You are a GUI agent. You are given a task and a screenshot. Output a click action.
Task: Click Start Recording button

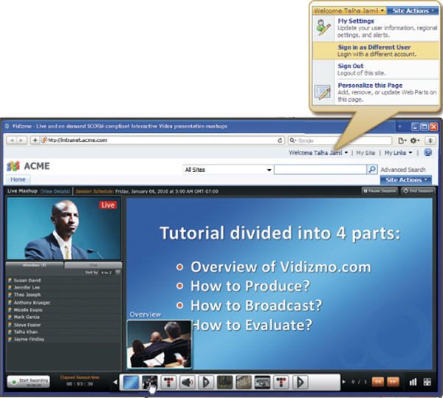click(28, 382)
